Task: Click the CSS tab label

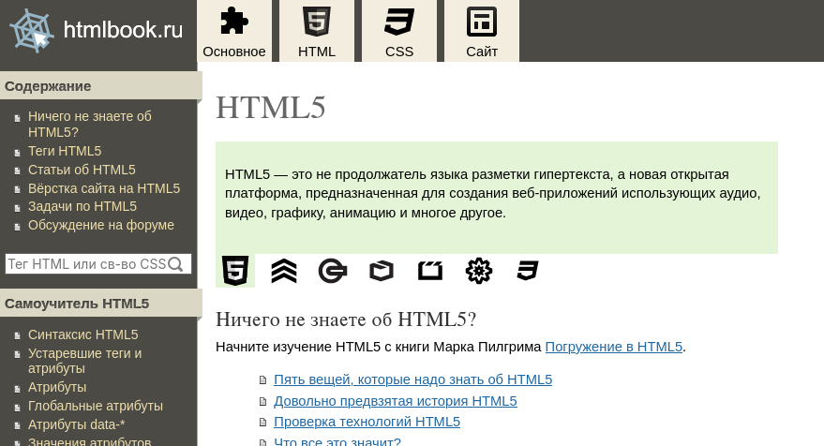Action: [398, 52]
